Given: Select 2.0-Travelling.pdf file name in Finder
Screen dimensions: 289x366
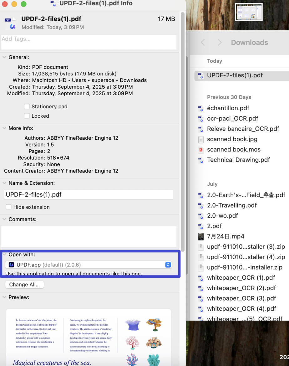Looking at the screenshot, I should coord(232,205).
